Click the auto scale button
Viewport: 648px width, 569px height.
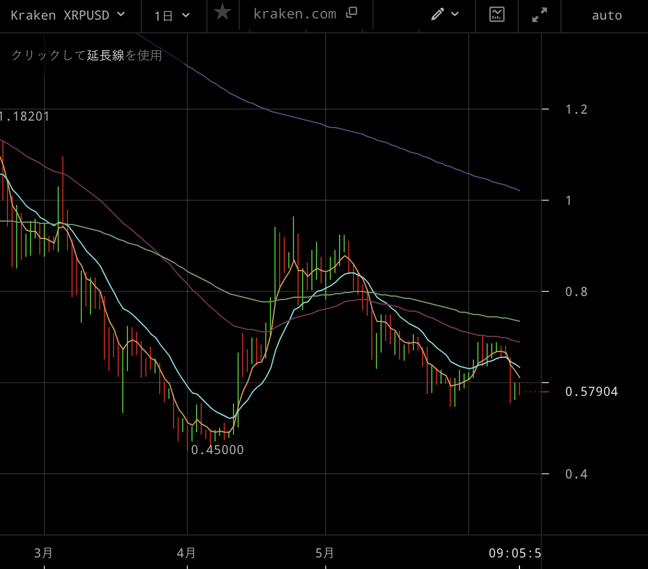(606, 16)
